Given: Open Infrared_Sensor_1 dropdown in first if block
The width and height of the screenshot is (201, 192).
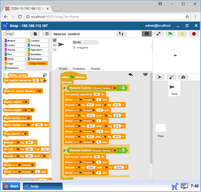Looking at the screenshot, I should click(104, 88).
